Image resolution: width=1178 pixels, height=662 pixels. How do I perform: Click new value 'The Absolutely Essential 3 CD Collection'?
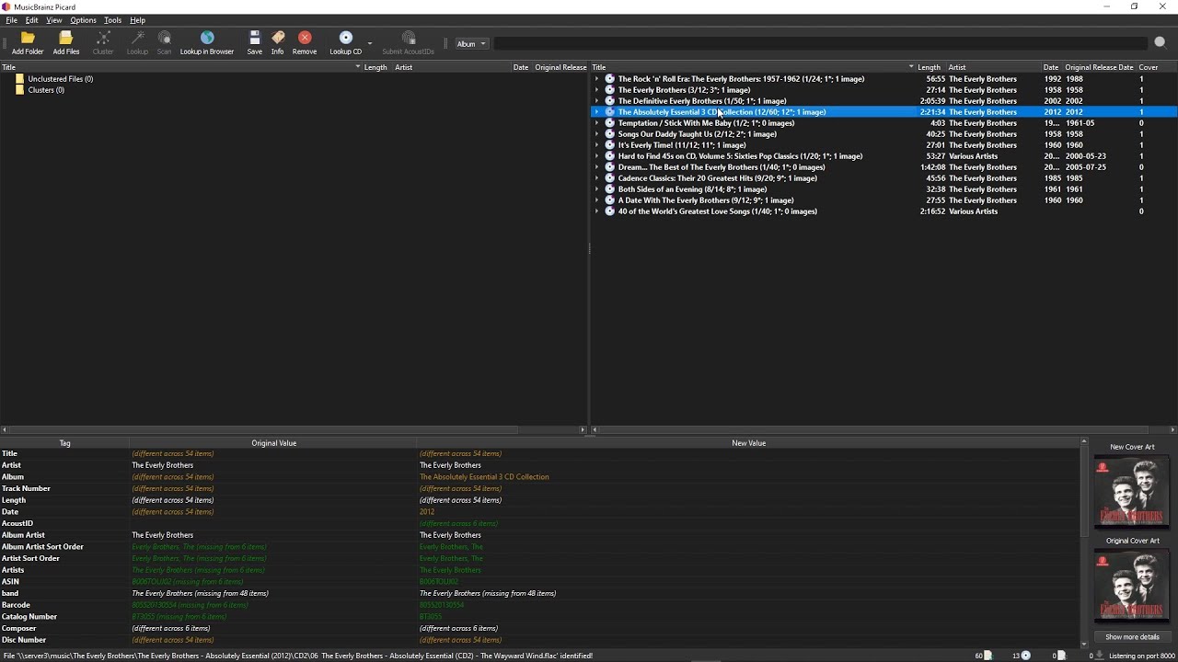tap(484, 477)
